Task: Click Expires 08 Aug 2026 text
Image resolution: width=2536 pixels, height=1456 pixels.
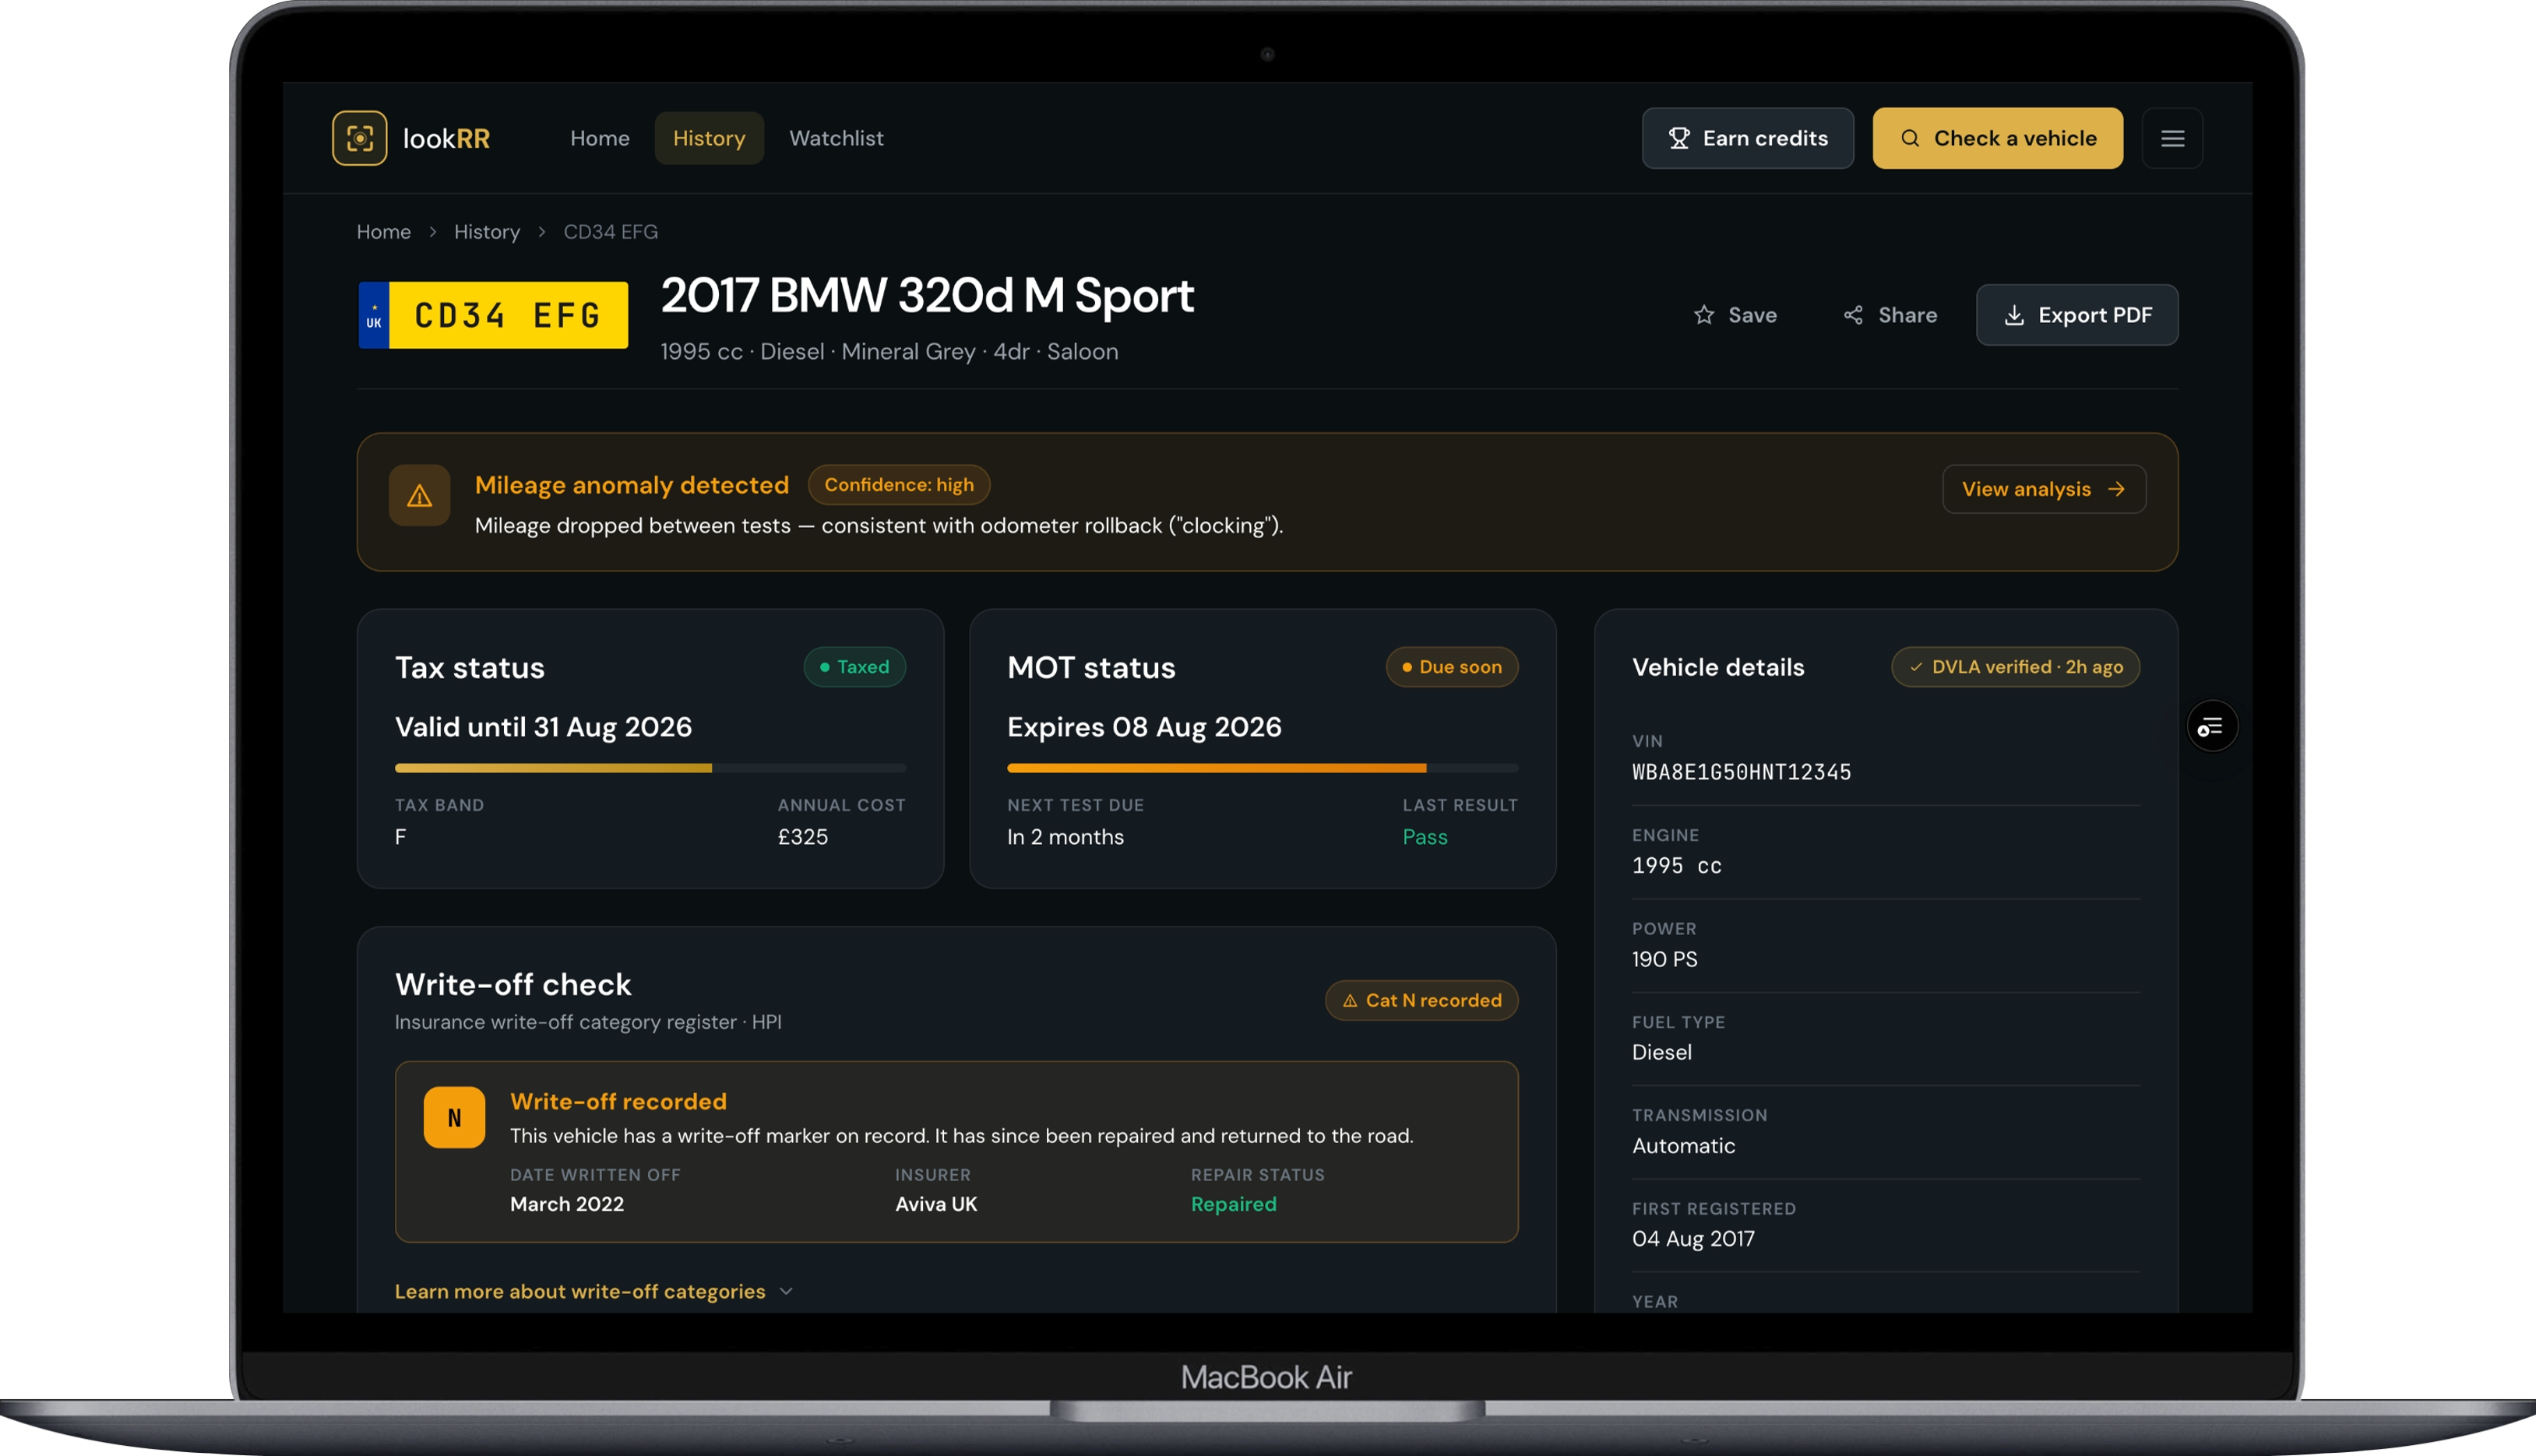Action: 1144,727
